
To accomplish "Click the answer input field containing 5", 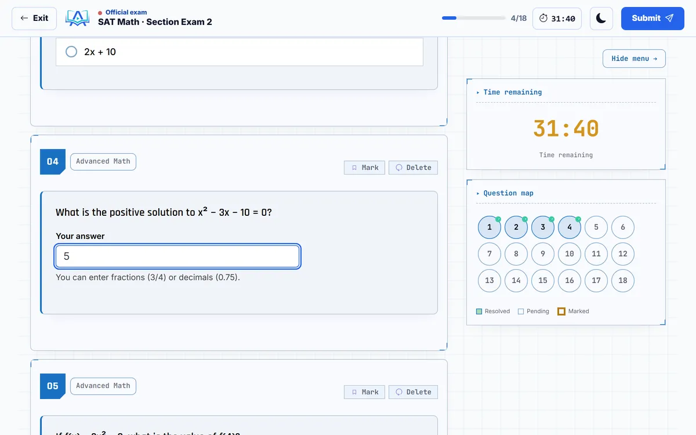I will pyautogui.click(x=177, y=256).
